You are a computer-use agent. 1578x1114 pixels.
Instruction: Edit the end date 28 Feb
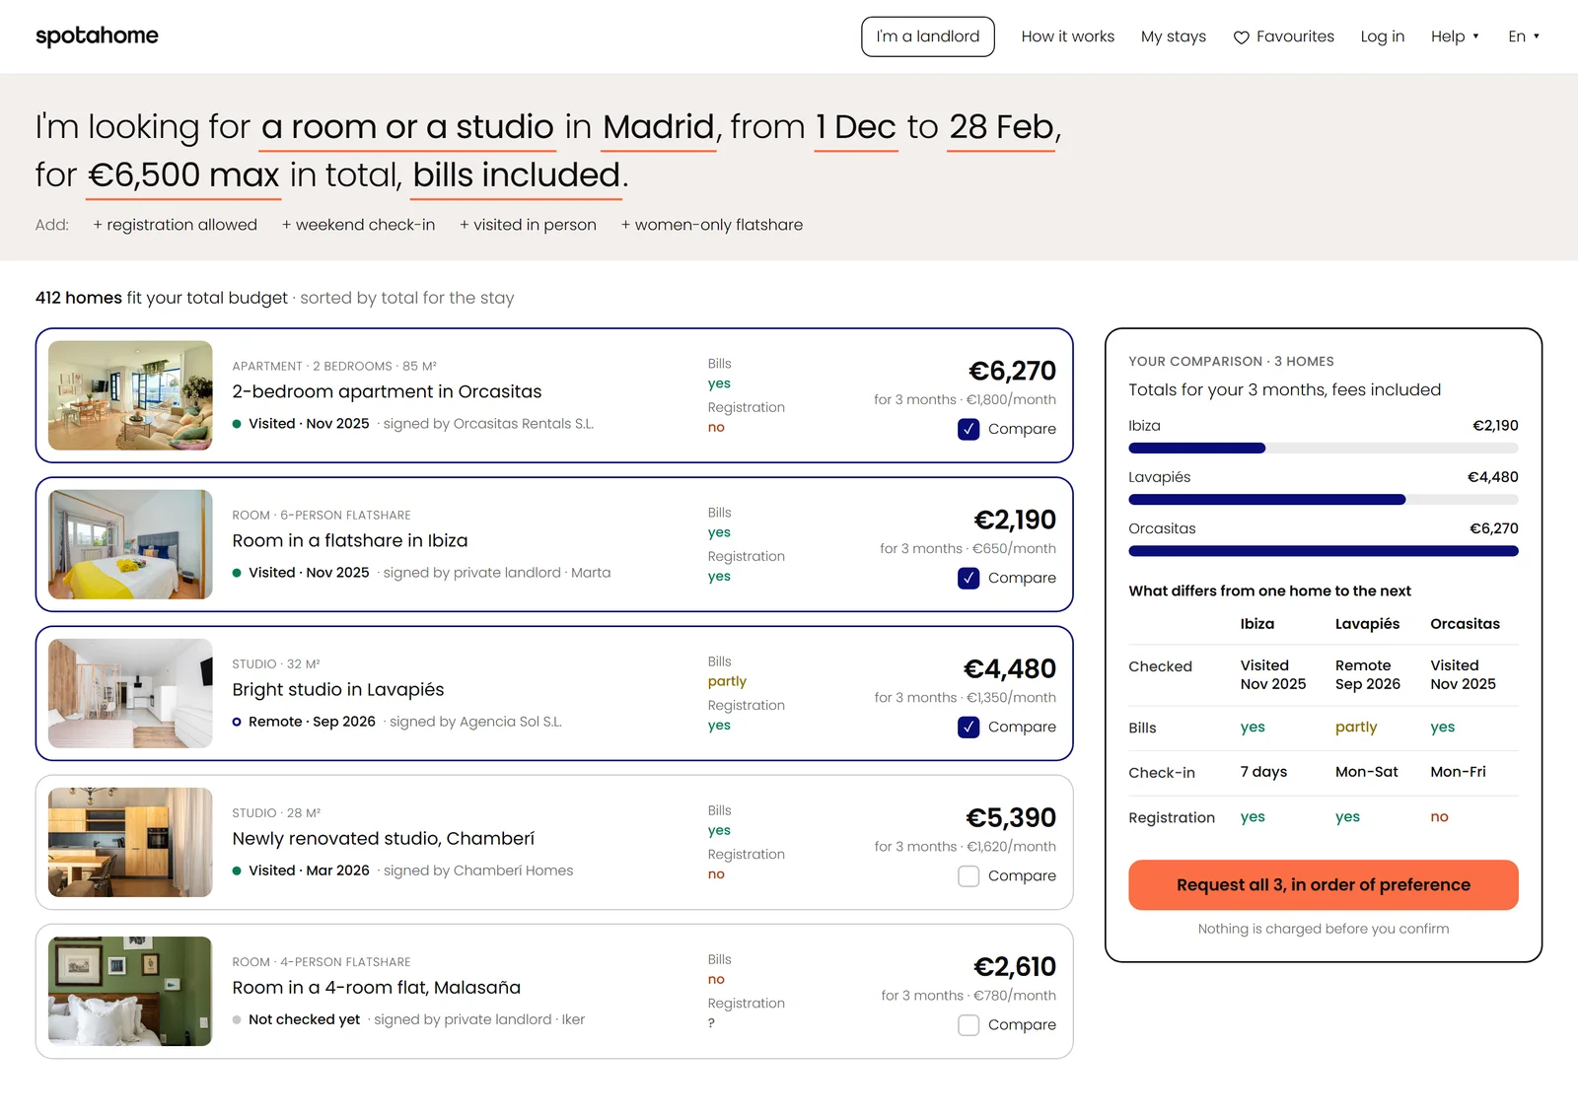pyautogui.click(x=1001, y=127)
